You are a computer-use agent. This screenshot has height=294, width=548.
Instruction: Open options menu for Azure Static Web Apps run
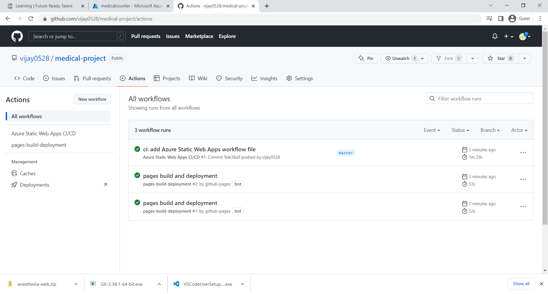pyautogui.click(x=523, y=153)
